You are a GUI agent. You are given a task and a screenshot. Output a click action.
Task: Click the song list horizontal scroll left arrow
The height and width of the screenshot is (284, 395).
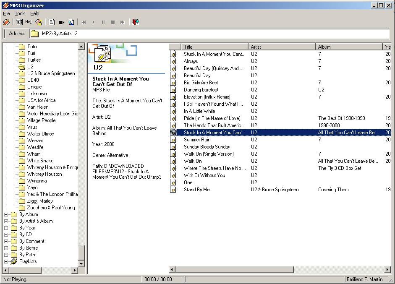click(172, 270)
